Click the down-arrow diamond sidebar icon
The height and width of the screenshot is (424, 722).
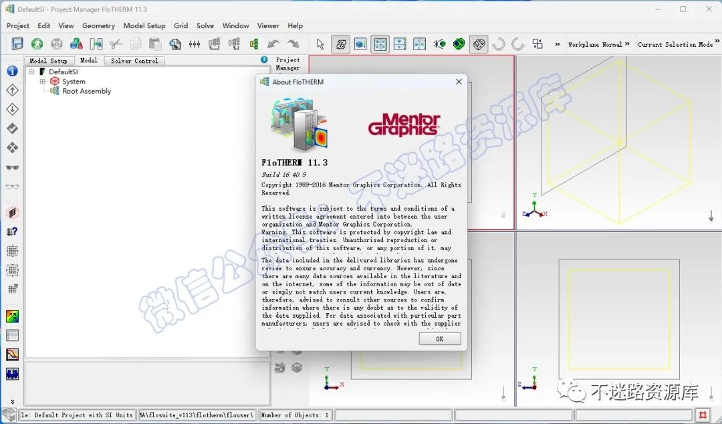13,109
